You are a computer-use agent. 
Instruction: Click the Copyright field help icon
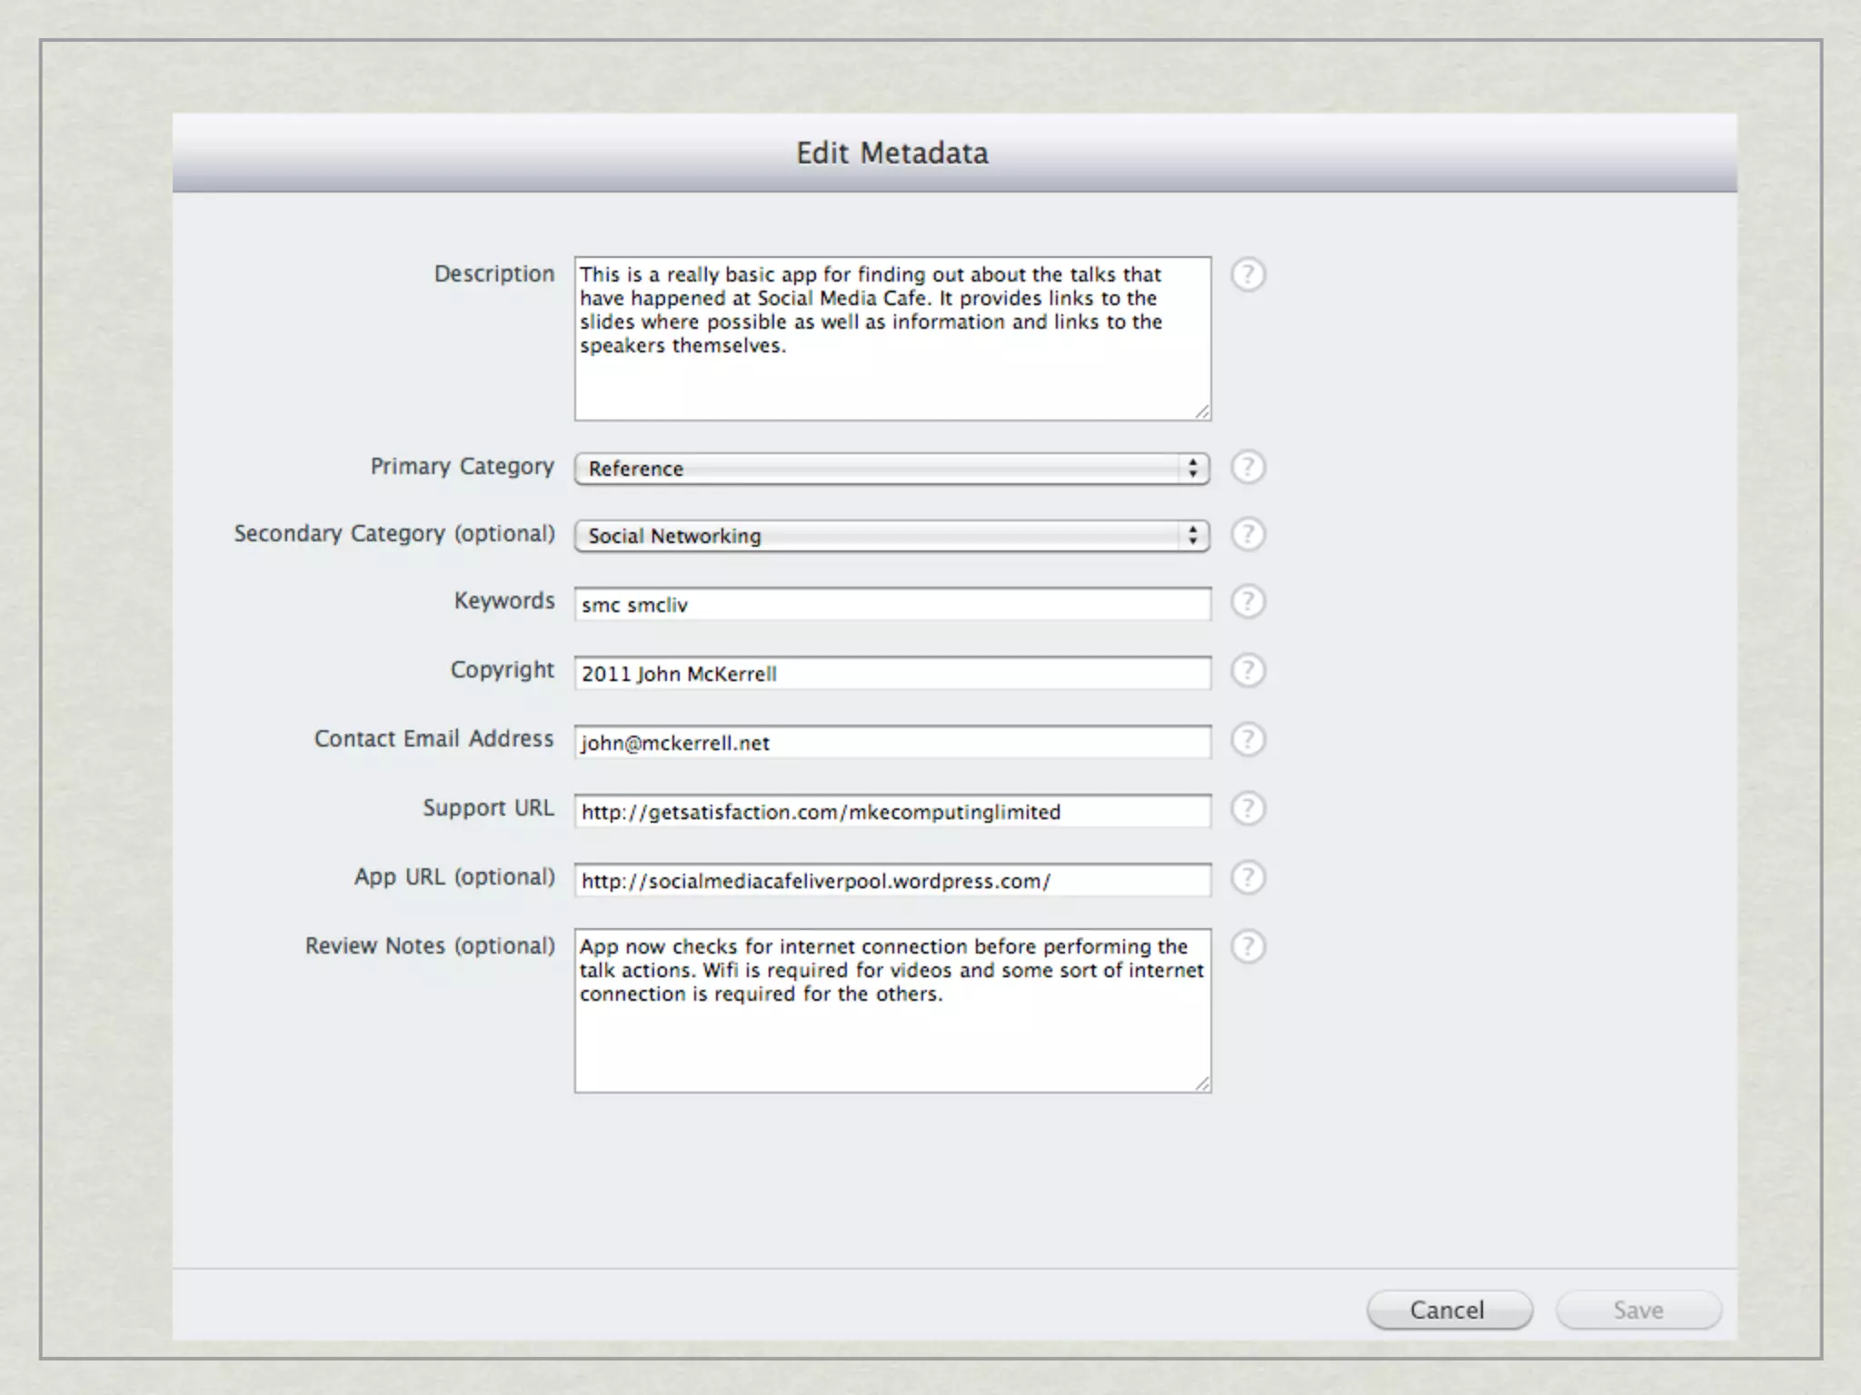click(1248, 670)
